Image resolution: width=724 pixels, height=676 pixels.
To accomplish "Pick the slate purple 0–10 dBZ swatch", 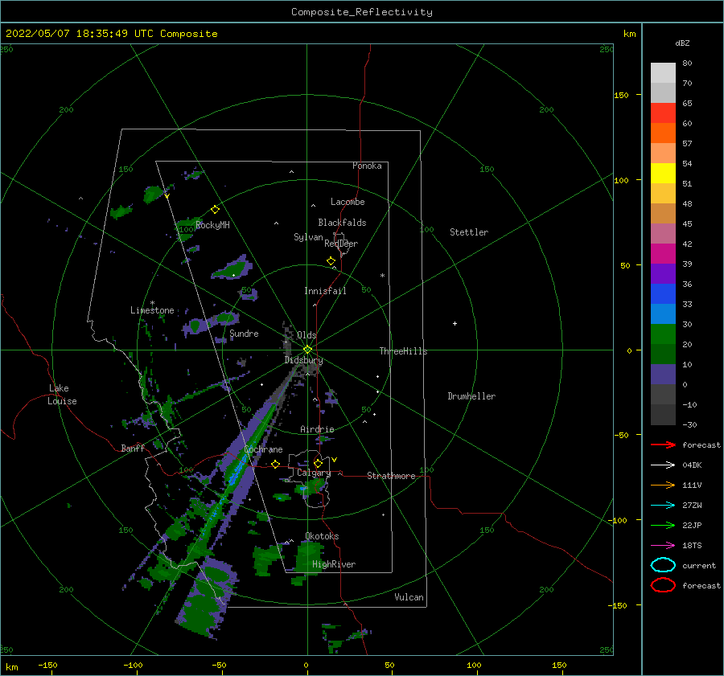I will [x=663, y=375].
